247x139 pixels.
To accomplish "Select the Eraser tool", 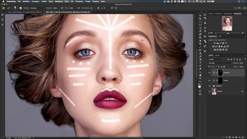I will click(x=200, y=56).
